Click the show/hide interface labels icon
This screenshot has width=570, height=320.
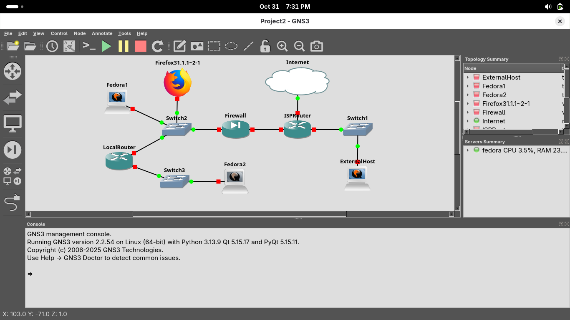(x=69, y=46)
